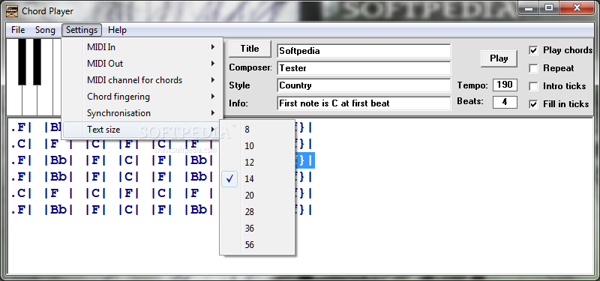Click the '.F|' chord in last row
Screen dimensions: 600x281
[22, 210]
